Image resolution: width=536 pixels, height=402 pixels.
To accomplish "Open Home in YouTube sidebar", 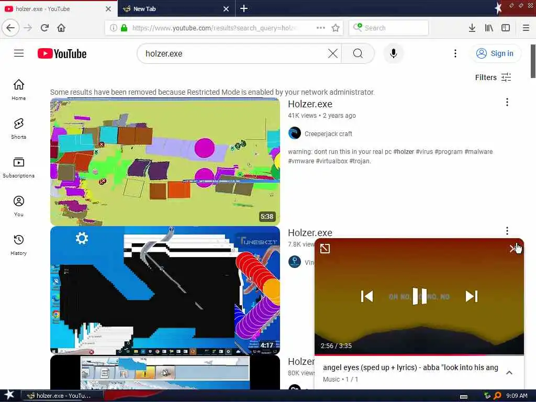I will coord(19,90).
